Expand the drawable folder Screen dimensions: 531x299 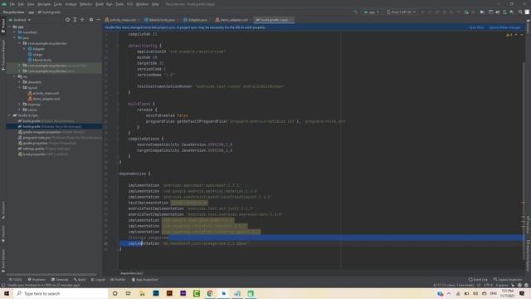pyautogui.click(x=20, y=82)
